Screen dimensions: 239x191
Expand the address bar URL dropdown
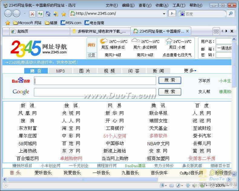[164, 14]
